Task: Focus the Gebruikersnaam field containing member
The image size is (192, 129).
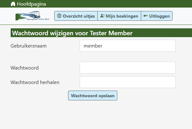Action: (127, 46)
